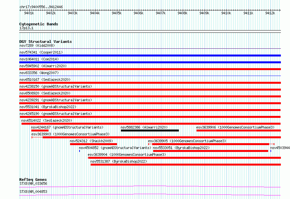
Task: Open nsv4245190 (gnomADStructuralVariants) label
Action: [x=56, y=114]
